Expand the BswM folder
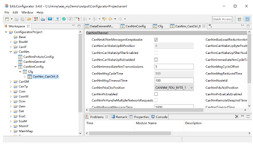The height and width of the screenshot is (144, 253). tap(11, 42)
